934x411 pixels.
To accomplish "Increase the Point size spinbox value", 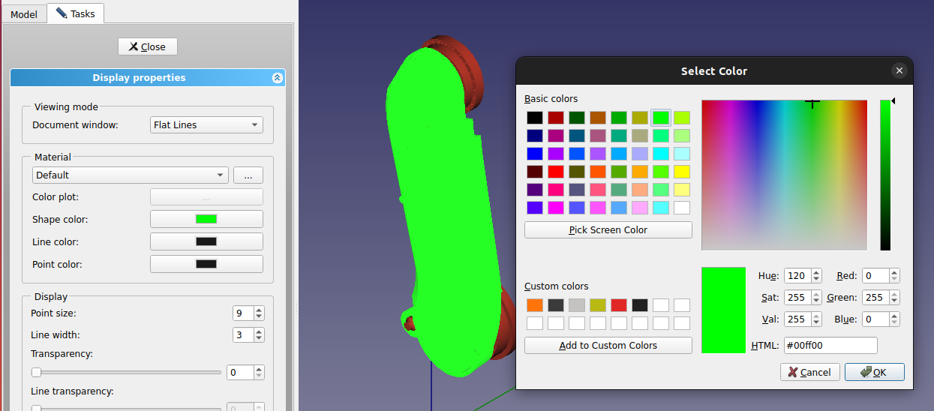I will (x=259, y=310).
